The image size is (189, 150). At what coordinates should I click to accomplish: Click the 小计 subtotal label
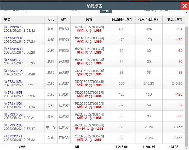(x=22, y=147)
